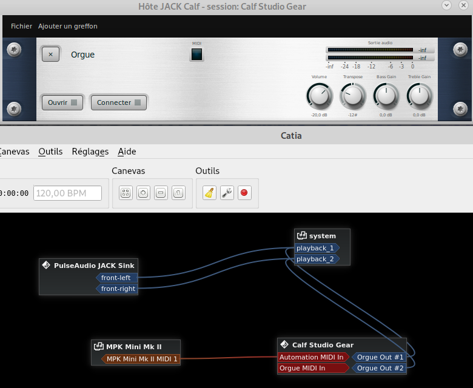
Task: Open the Canevas menu in Catia
Action: point(14,152)
